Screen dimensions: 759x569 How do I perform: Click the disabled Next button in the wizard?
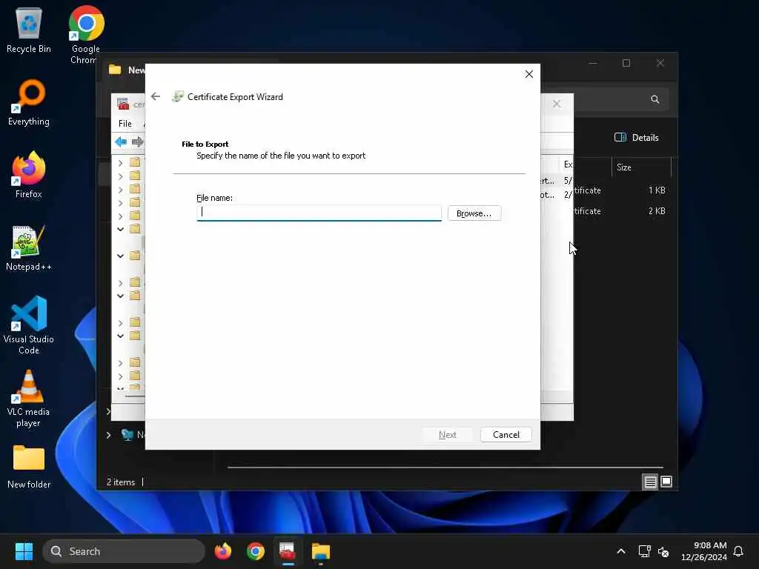[x=447, y=434]
